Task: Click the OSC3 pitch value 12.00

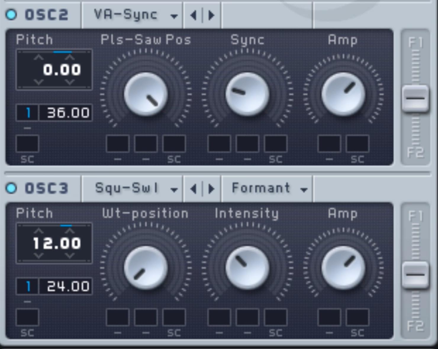Action: click(x=57, y=244)
